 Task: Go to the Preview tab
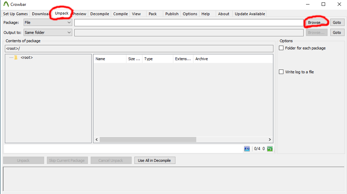80,14
